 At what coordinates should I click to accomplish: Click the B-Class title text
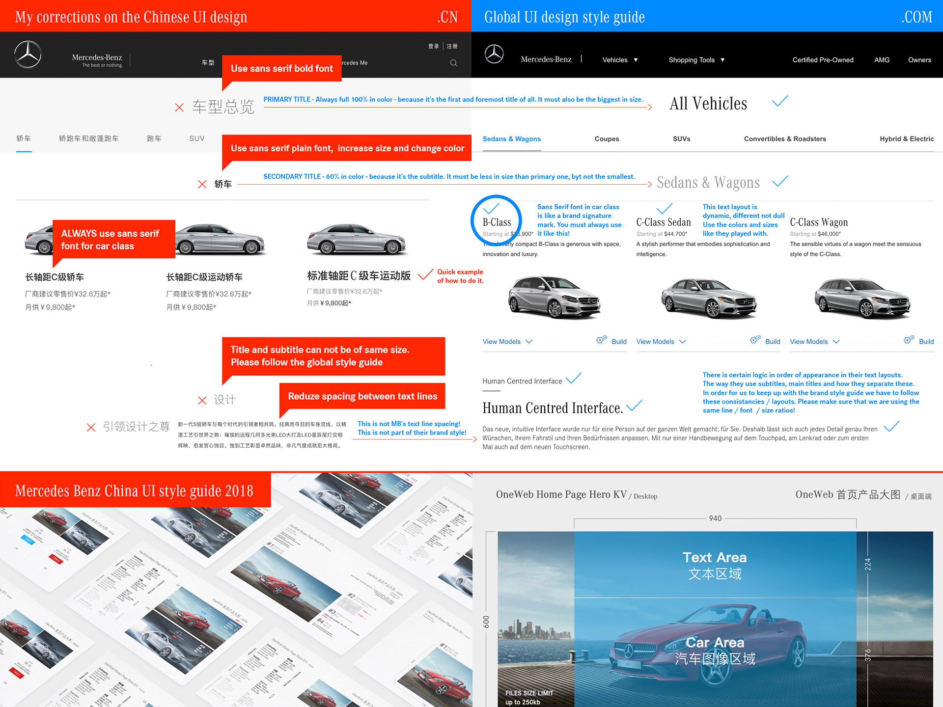pos(497,222)
